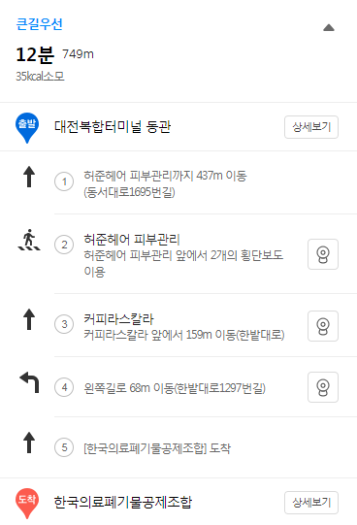Open 상세보기 for 대전복합터미널 동관
Image resolution: width=357 pixels, height=525 pixels.
pyautogui.click(x=311, y=127)
